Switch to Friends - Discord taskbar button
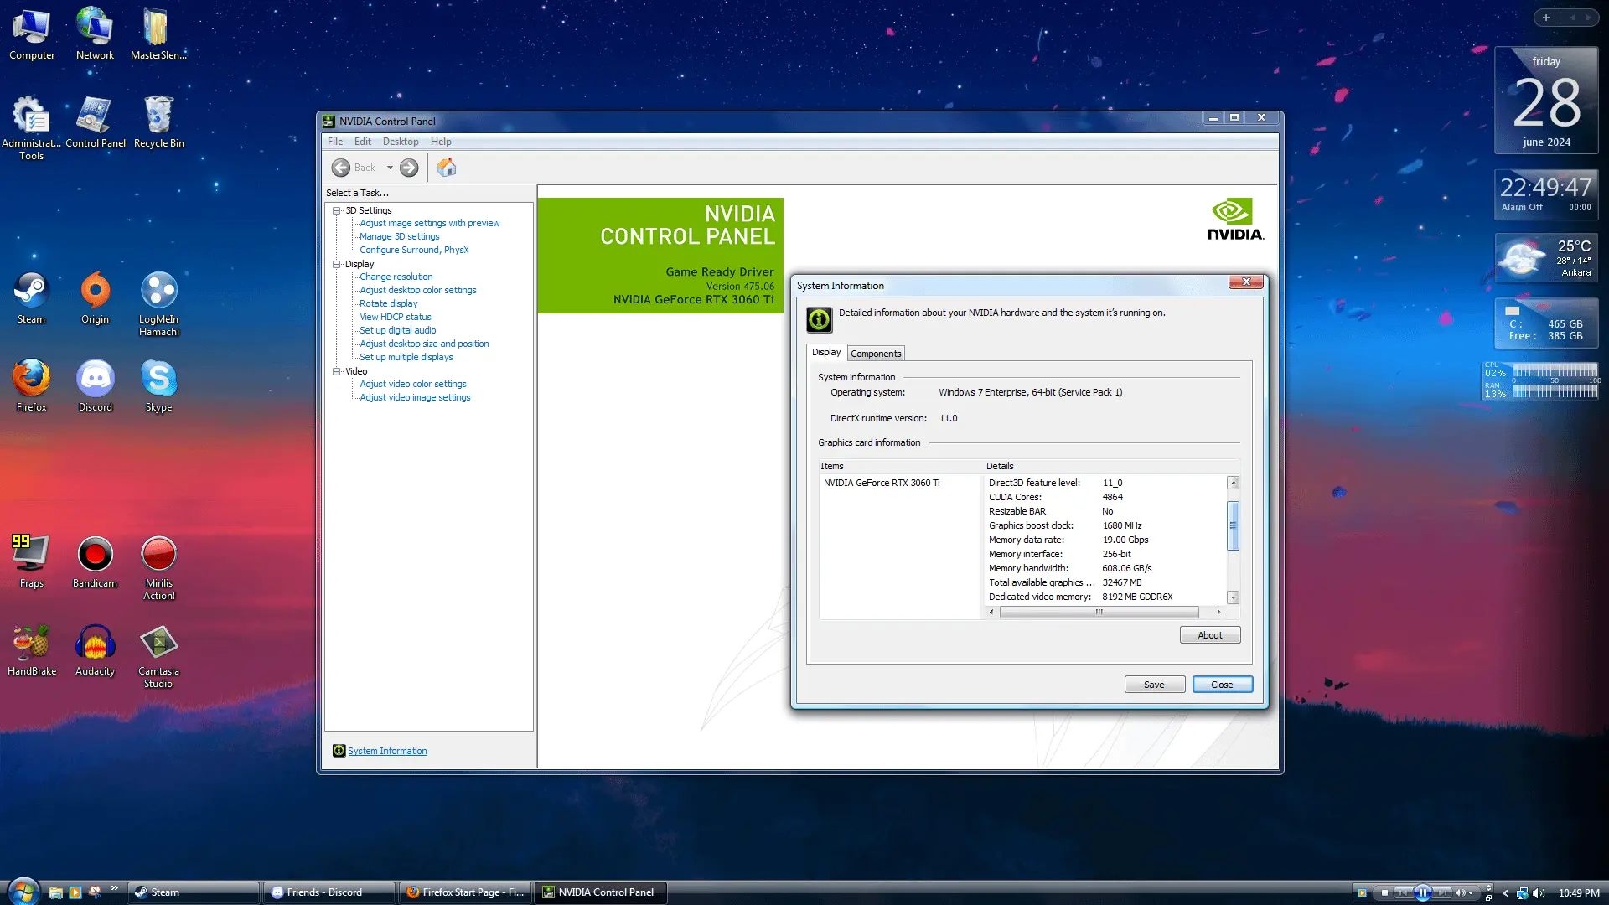This screenshot has width=1609, height=905. [x=329, y=892]
